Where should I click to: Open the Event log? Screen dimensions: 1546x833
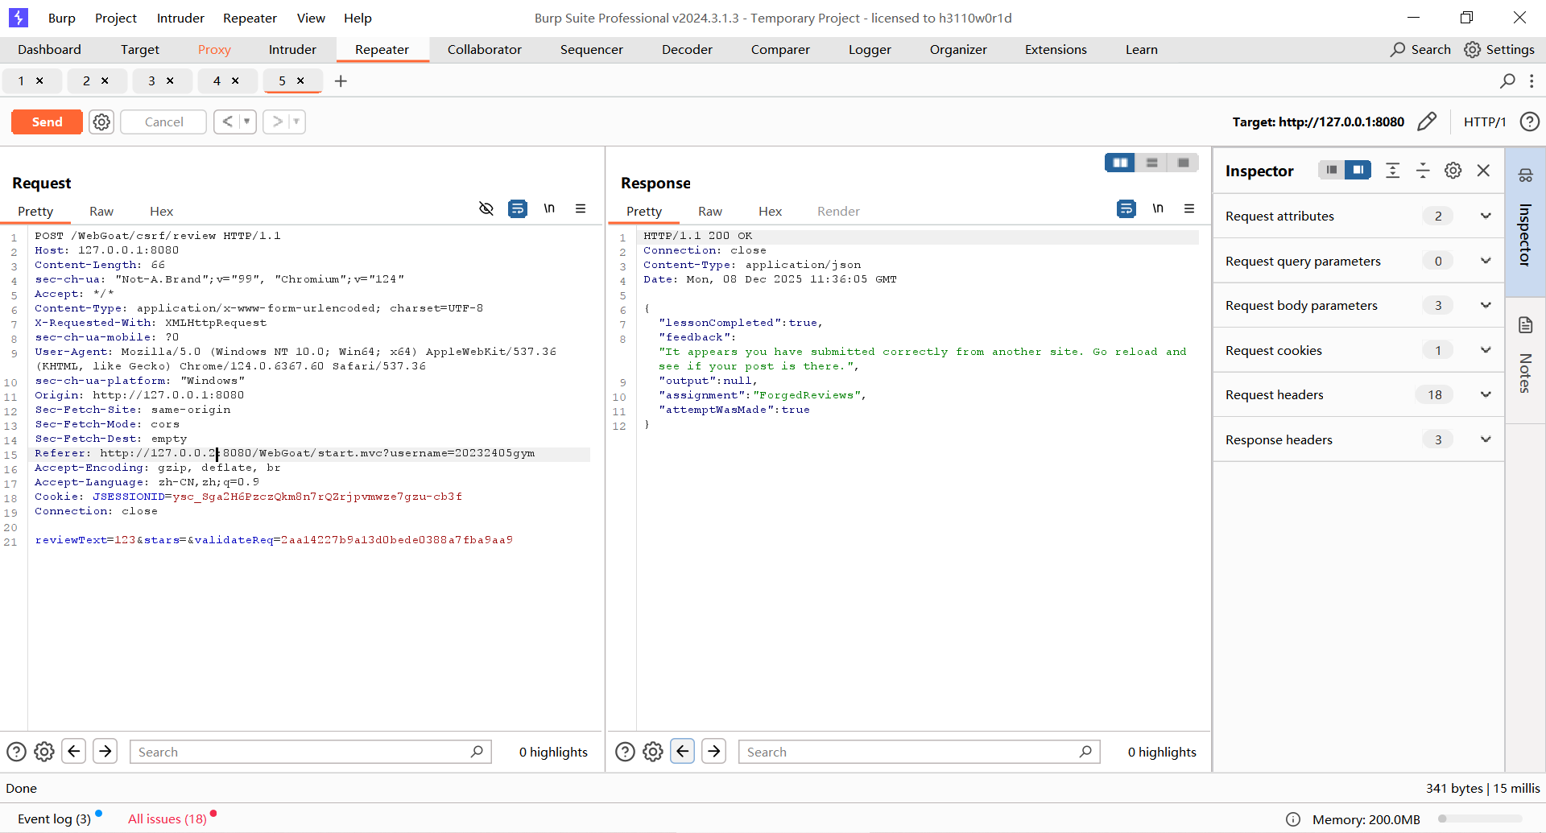(54, 819)
